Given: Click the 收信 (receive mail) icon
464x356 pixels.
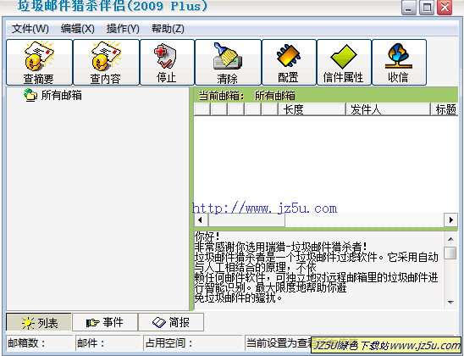Looking at the screenshot, I should pyautogui.click(x=399, y=62).
